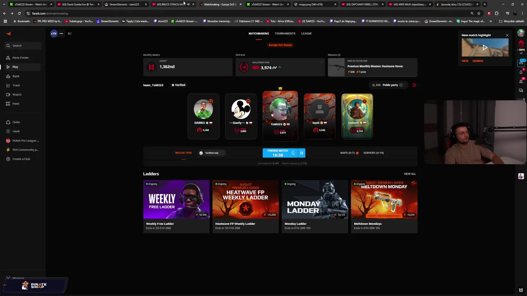The image size is (527, 296).
Task: Open the VS match status icon
Action: coord(521,62)
